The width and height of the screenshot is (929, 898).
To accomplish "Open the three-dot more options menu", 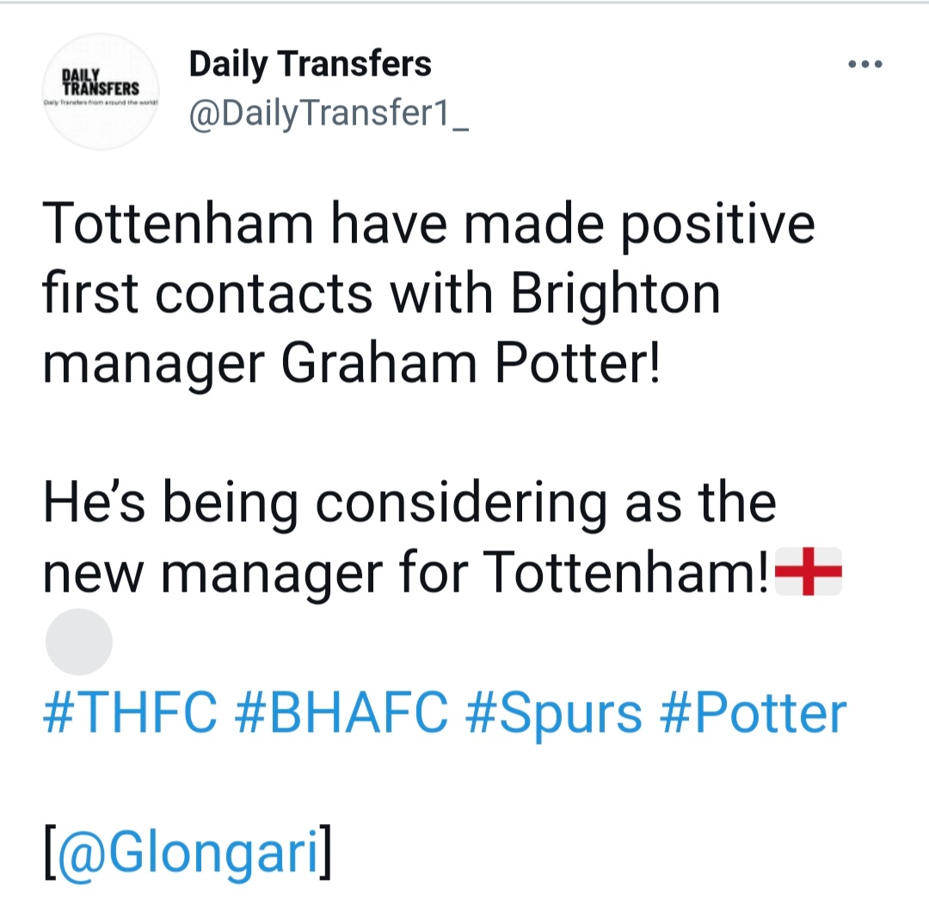I will pyautogui.click(x=865, y=64).
